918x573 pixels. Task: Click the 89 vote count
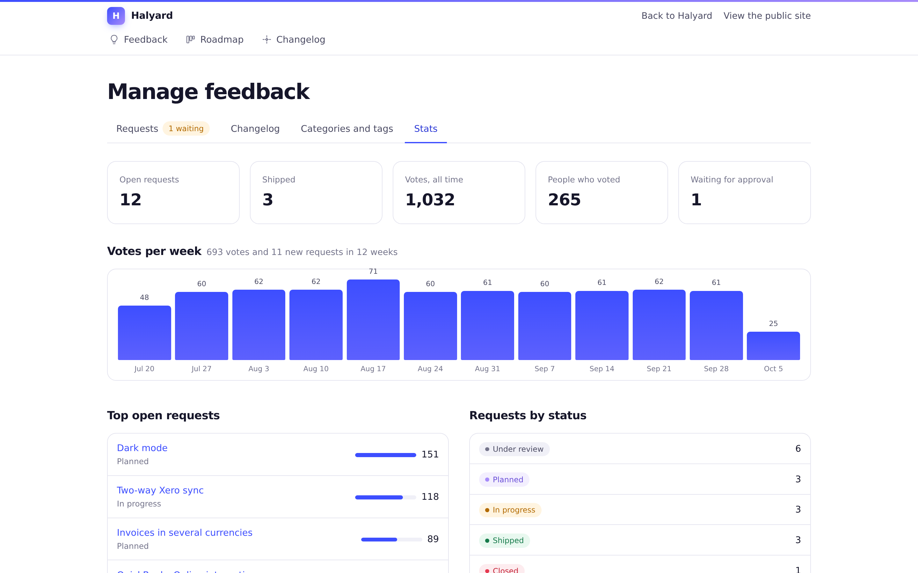pyautogui.click(x=433, y=539)
